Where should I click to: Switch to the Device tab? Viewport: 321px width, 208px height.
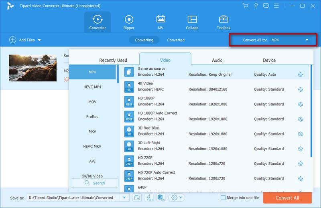pos(269,60)
